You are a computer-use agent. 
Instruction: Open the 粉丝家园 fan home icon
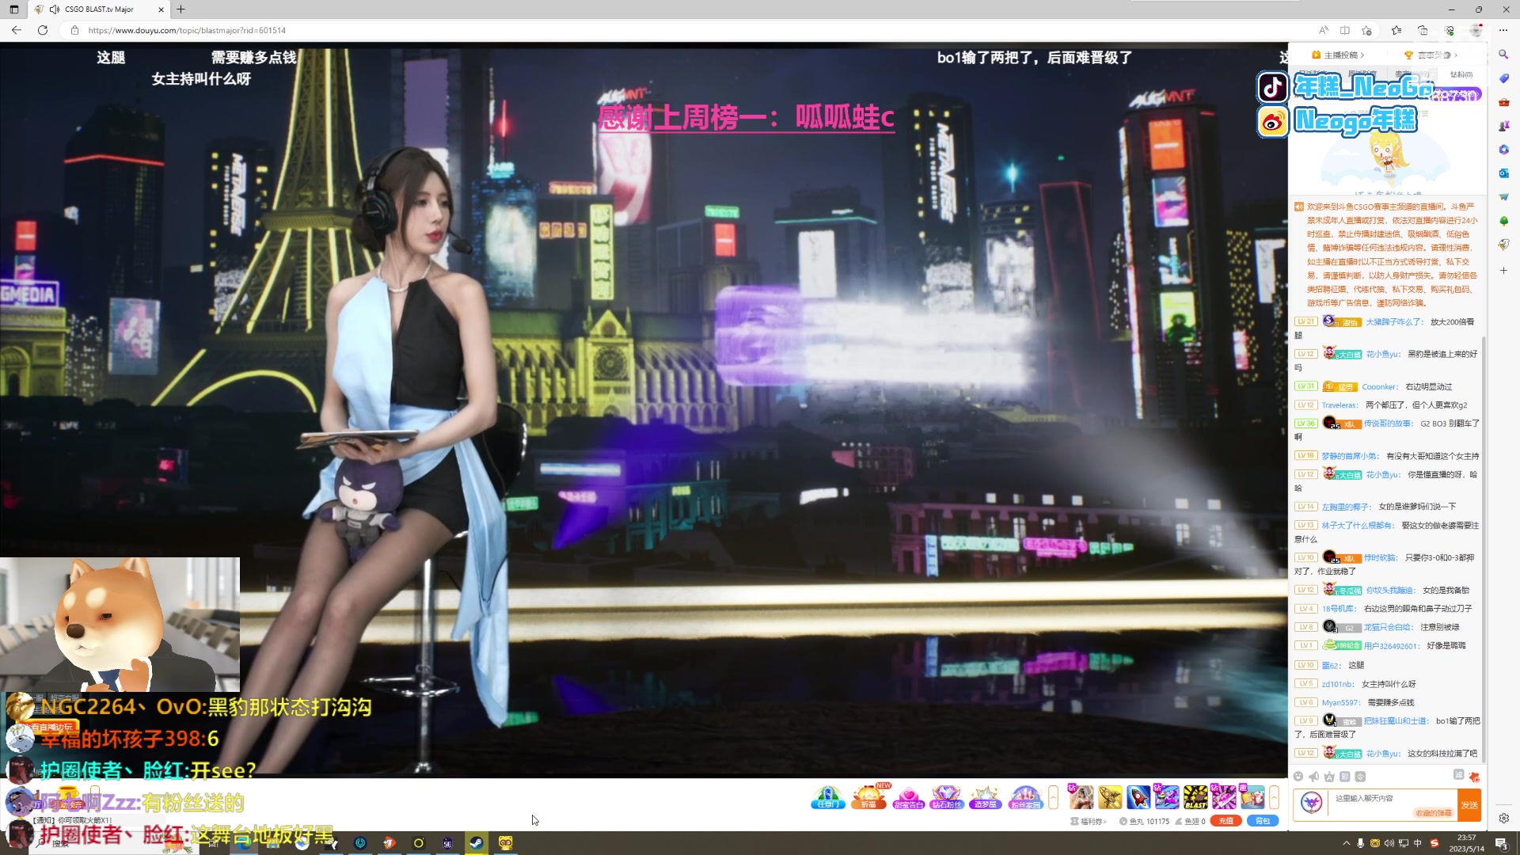pos(1025,796)
